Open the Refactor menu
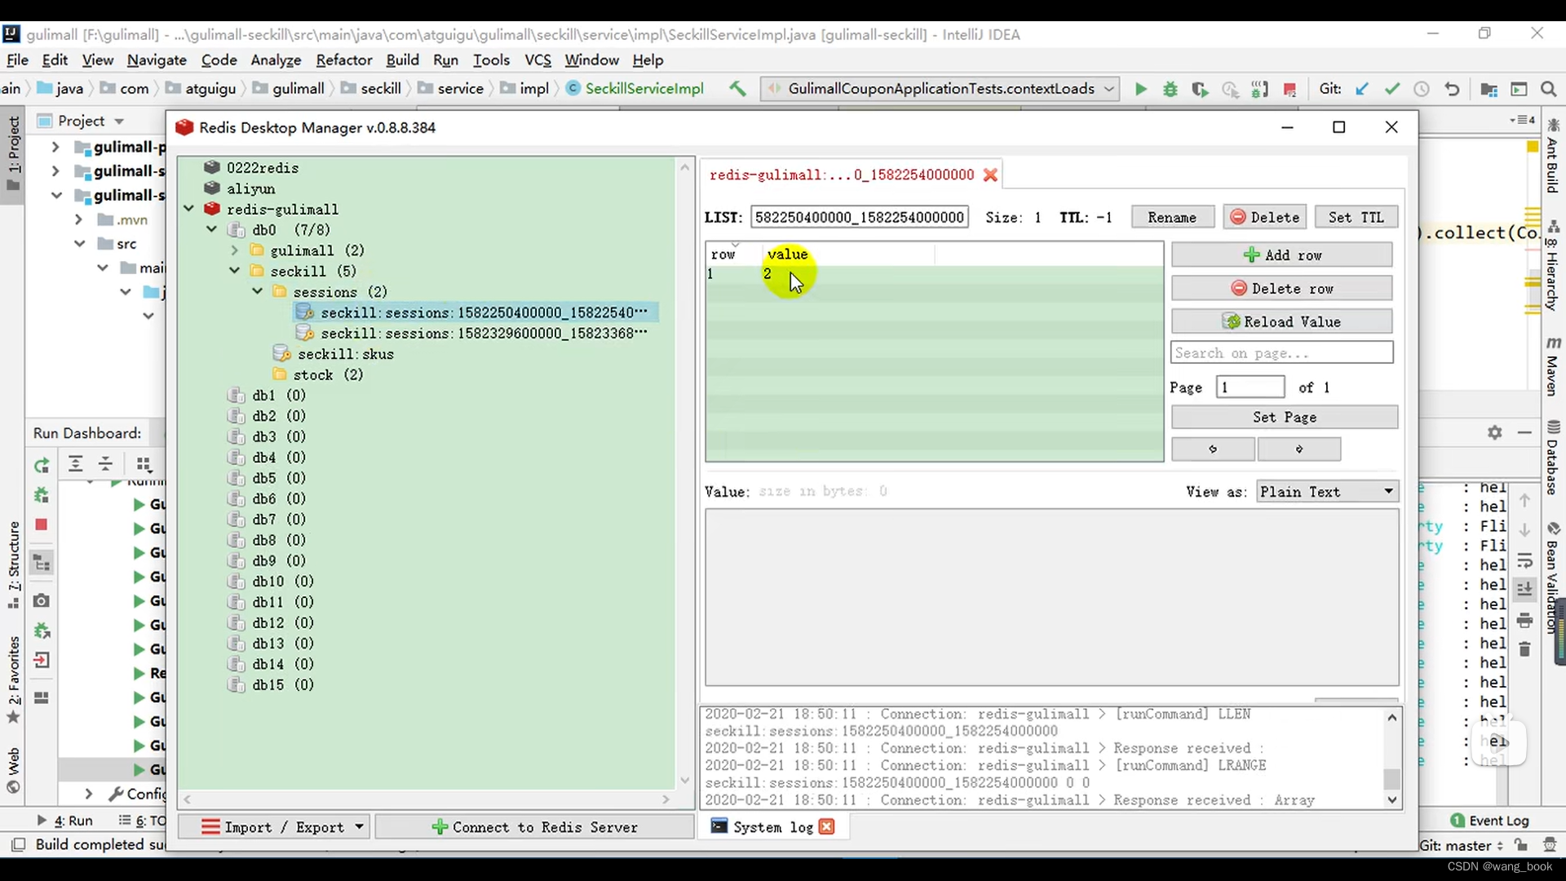1566x881 pixels. click(344, 60)
